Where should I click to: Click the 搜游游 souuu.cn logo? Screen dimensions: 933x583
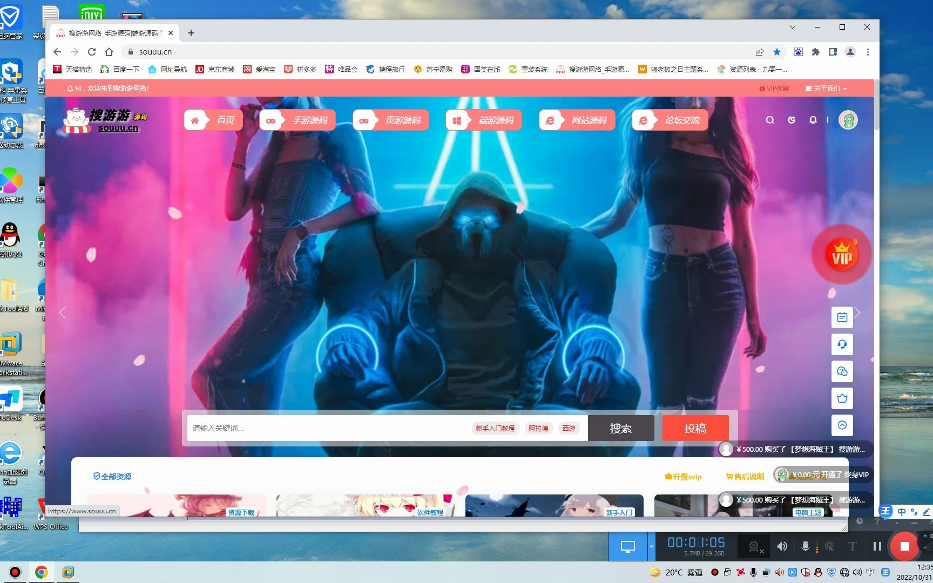pyautogui.click(x=105, y=120)
